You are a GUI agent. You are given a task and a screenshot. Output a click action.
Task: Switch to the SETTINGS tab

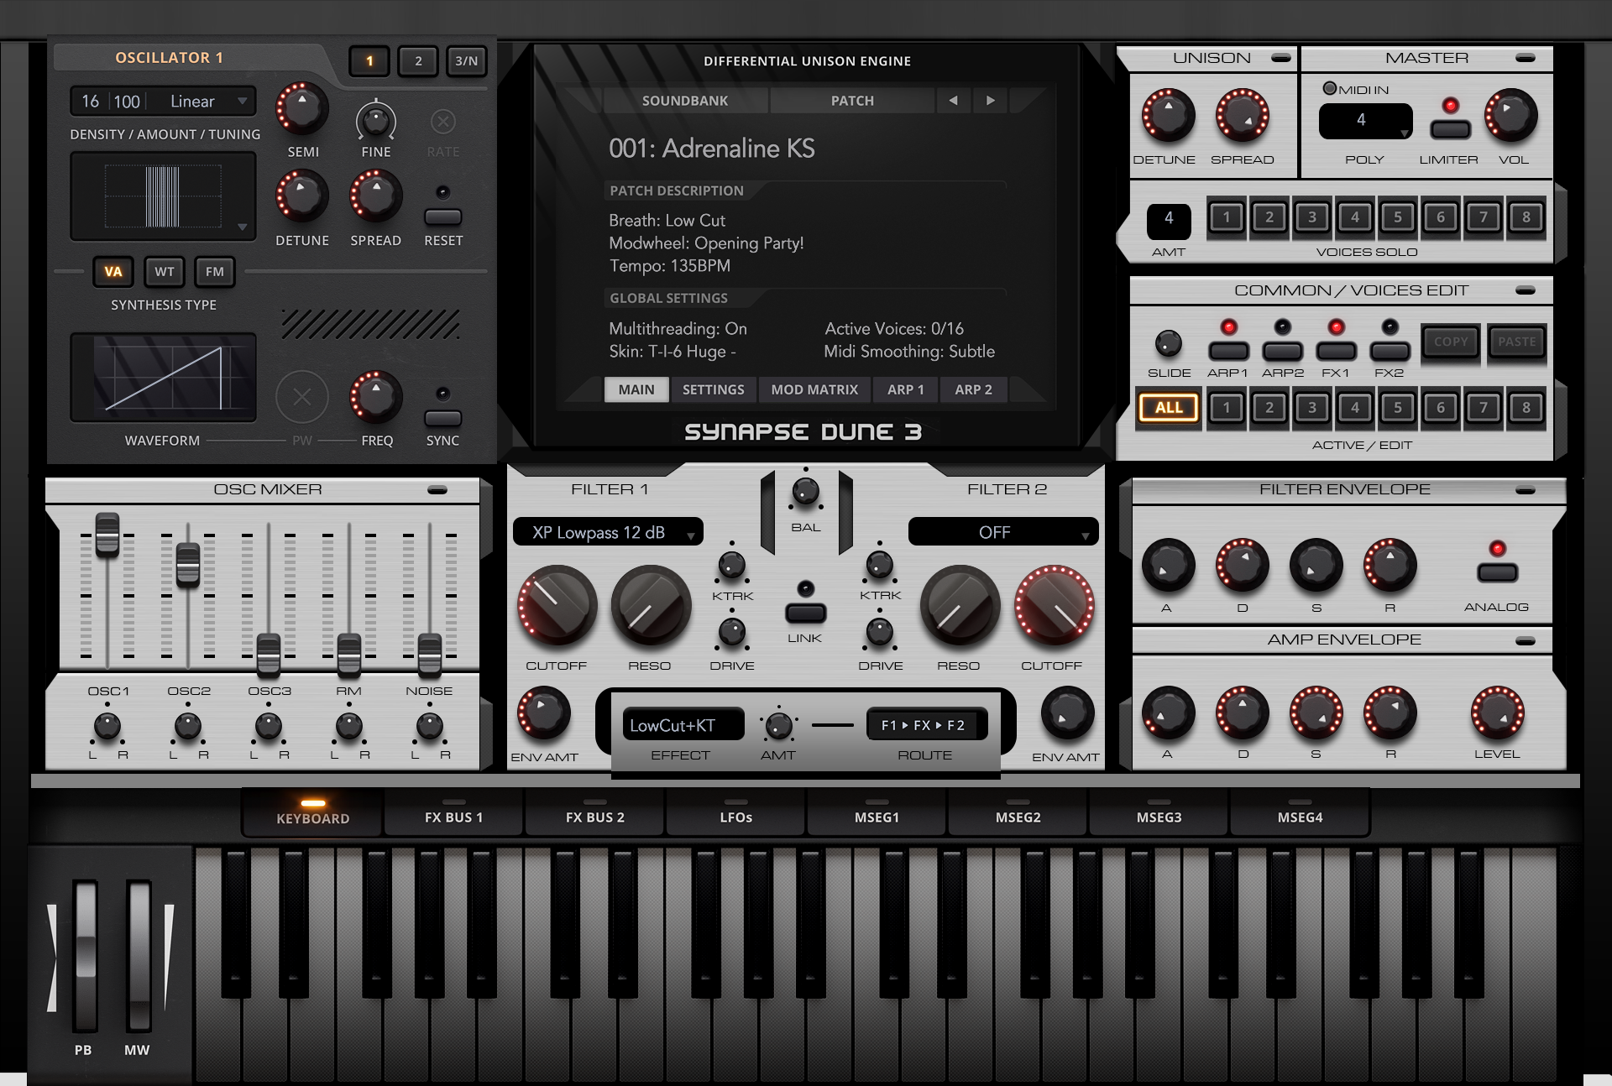click(713, 389)
